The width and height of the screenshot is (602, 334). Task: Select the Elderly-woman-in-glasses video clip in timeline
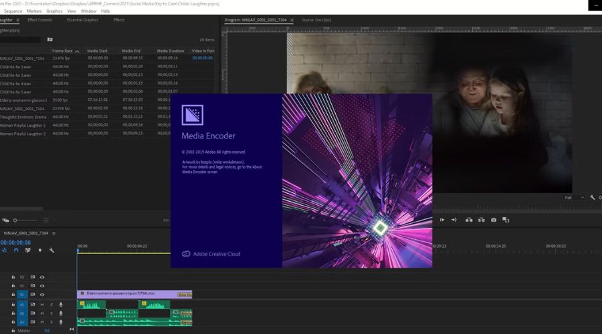coord(134,294)
